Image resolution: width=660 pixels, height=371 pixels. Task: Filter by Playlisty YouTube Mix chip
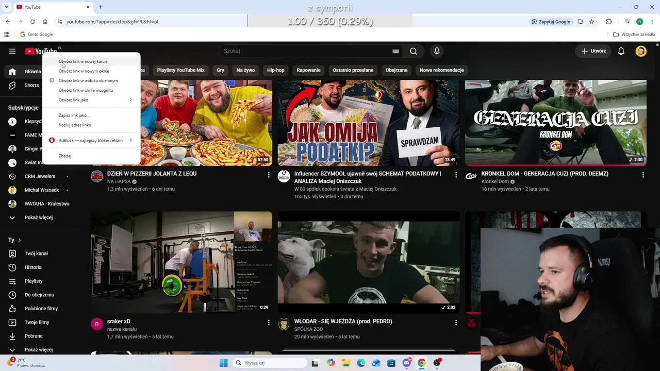click(181, 70)
